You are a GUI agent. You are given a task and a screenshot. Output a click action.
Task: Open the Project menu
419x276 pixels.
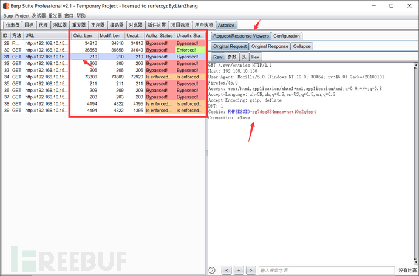[x=22, y=16]
